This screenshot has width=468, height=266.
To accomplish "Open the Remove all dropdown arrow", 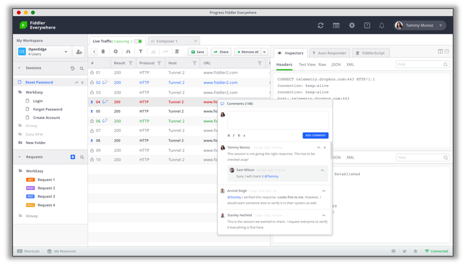I will pyautogui.click(x=264, y=52).
